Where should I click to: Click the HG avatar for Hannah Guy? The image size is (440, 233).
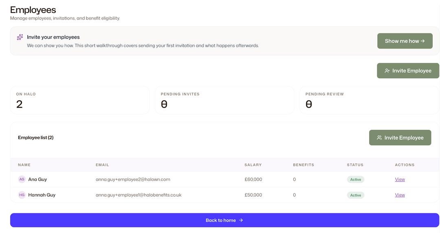22,195
